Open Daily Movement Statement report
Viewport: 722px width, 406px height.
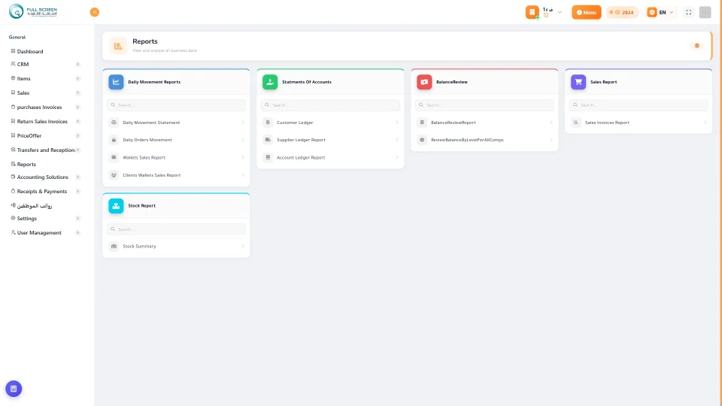click(x=176, y=123)
